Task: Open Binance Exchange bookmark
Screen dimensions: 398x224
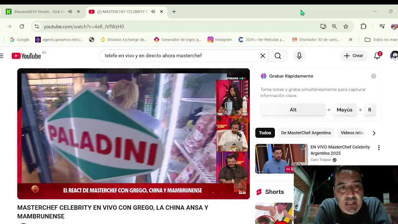Action: (x=123, y=40)
